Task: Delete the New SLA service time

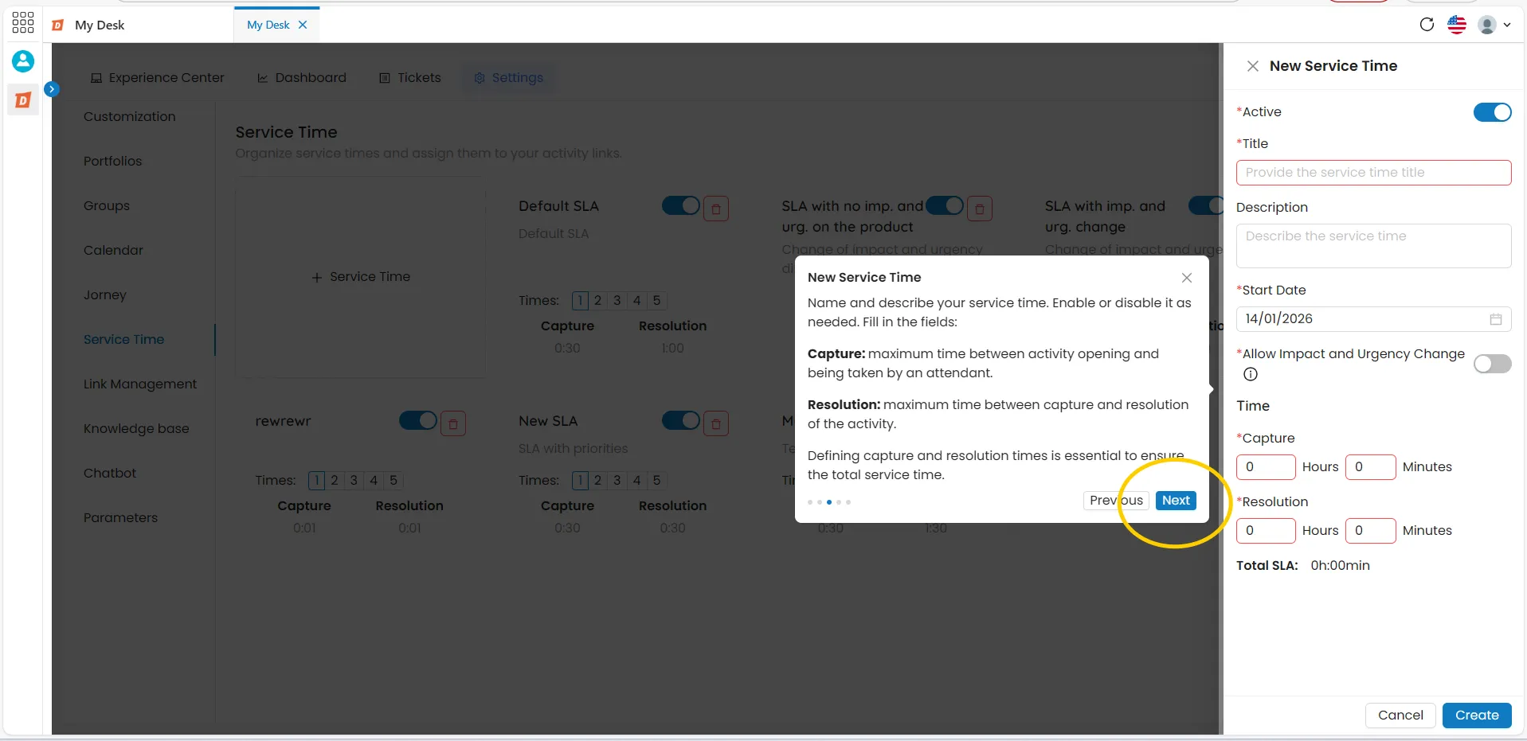Action: (x=716, y=423)
